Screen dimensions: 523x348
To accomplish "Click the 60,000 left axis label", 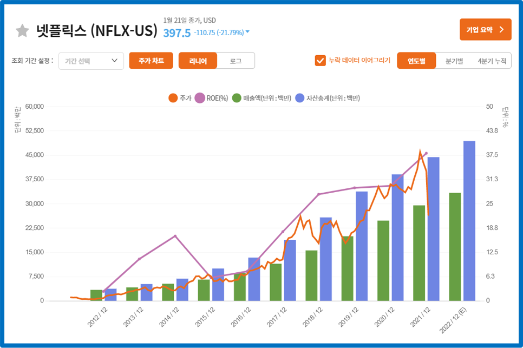I will [34, 106].
